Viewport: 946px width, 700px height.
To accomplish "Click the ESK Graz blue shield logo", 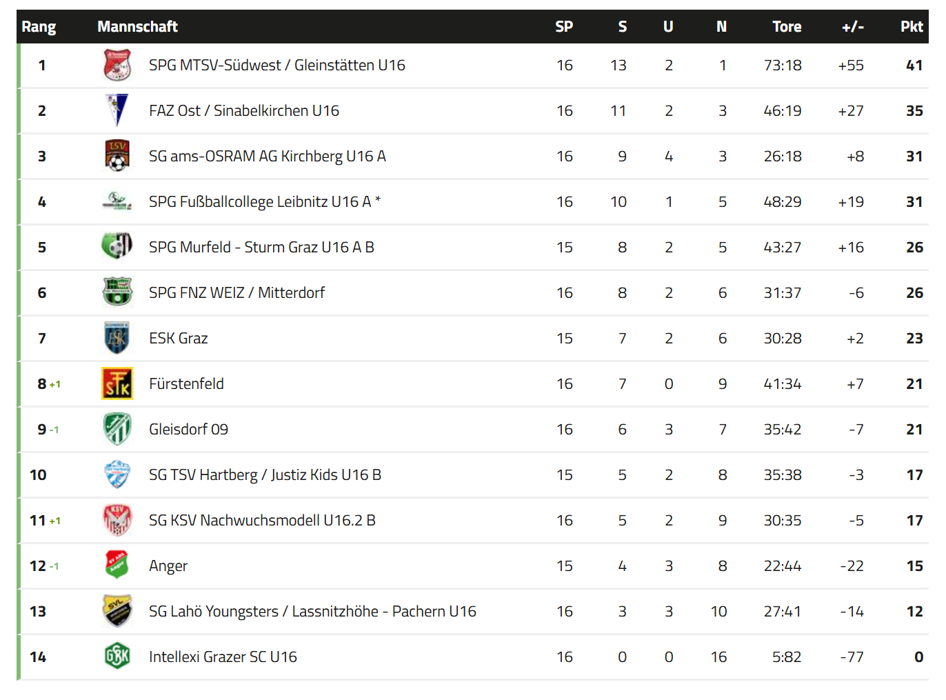I will pyautogui.click(x=117, y=338).
